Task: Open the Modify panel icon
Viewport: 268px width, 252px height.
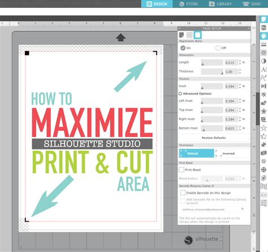Action: pos(264,102)
